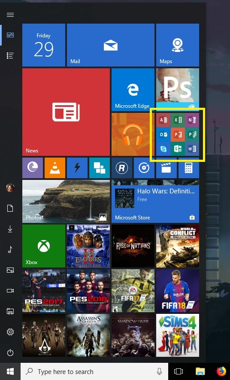Viewport: 230px width, 380px height.
Task: Launch OneNote from the Office folder
Action: tap(192, 120)
